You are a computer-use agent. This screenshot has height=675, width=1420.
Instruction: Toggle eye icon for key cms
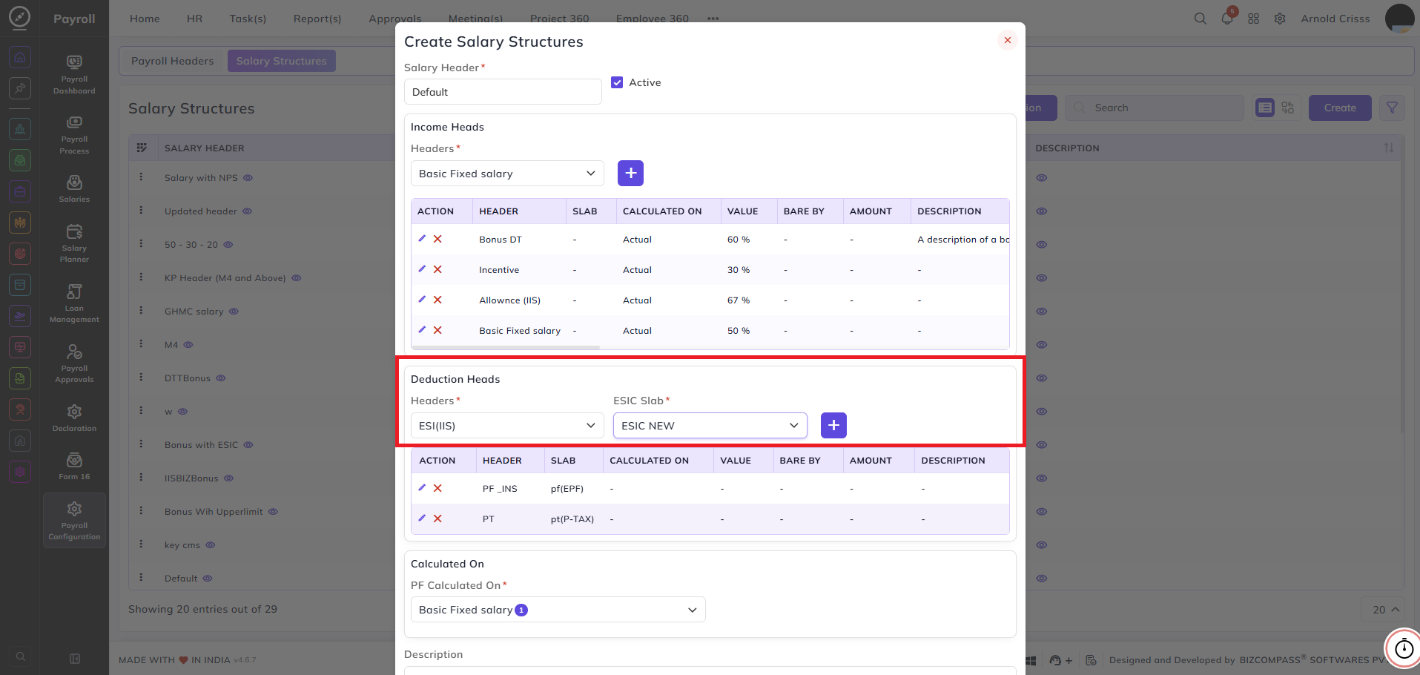pos(211,545)
